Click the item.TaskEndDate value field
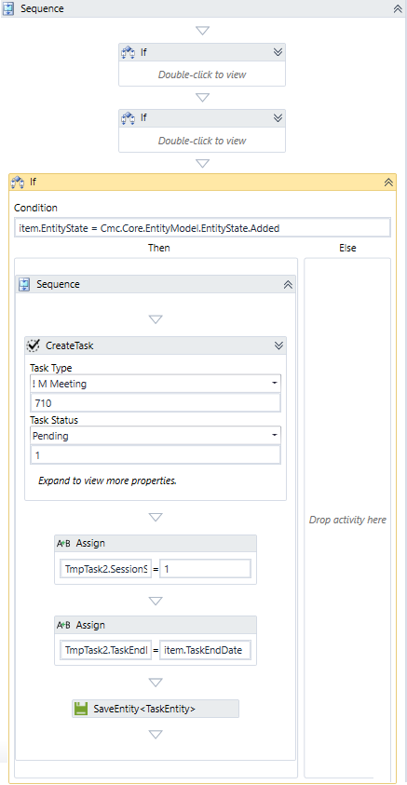This screenshot has height=785, width=407. pos(205,650)
